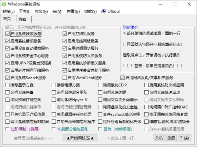This screenshot has height=147, width=197.
Task: Check 询问用户账户控制UAC
Action: [146, 107]
